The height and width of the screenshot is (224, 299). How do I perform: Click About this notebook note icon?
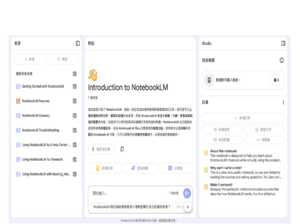point(206,153)
